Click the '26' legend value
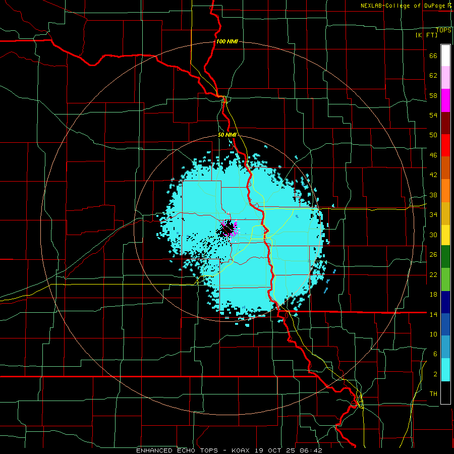Viewport: 454px width, 454px height. (x=433, y=255)
